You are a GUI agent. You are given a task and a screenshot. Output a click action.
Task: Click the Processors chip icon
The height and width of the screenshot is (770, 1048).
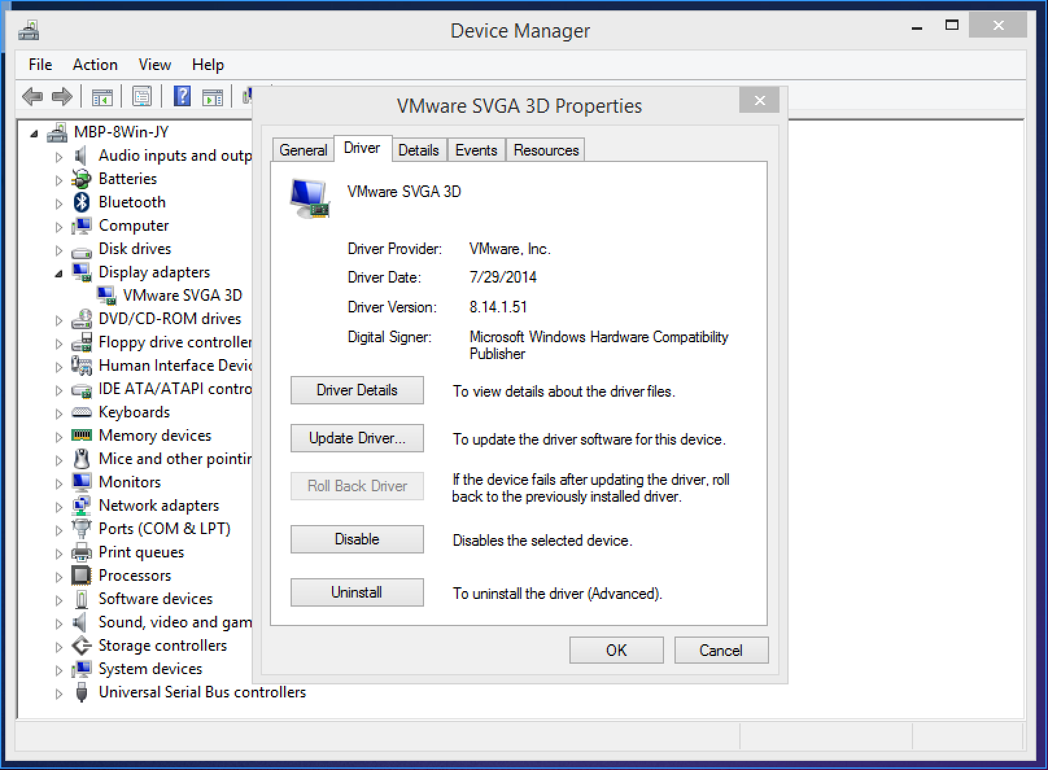[x=81, y=576]
